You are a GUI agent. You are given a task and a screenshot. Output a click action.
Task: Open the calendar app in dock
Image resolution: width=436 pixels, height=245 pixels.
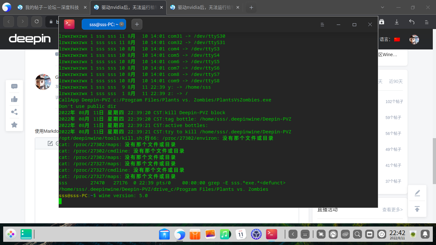coord(241,234)
